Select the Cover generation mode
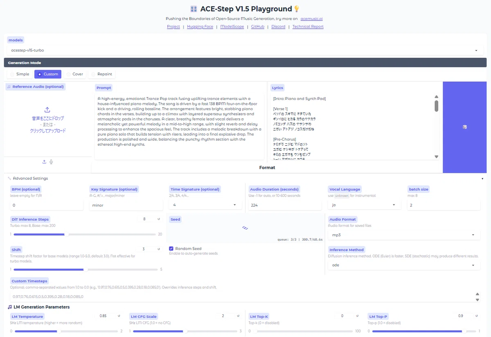Image resolution: width=491 pixels, height=337 pixels. [x=74, y=74]
